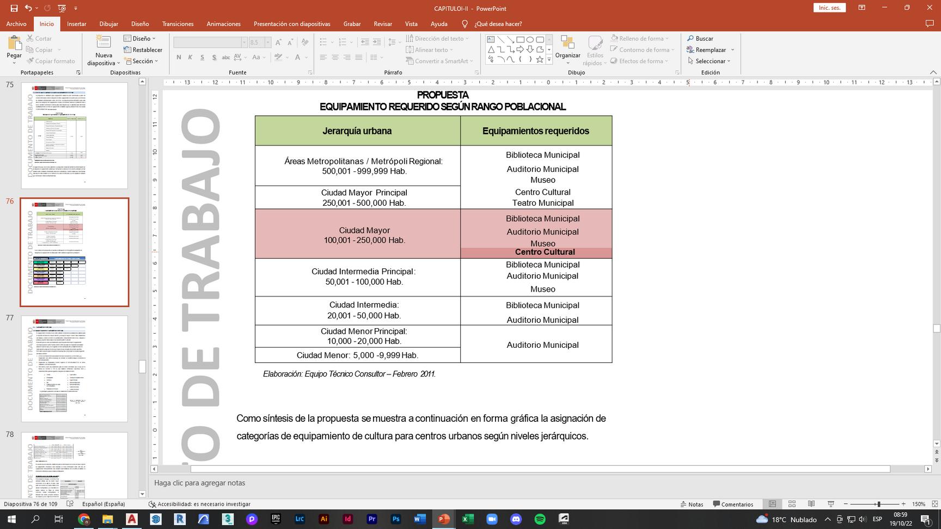
Task: Open Photoshop from the taskbar
Action: click(x=396, y=519)
